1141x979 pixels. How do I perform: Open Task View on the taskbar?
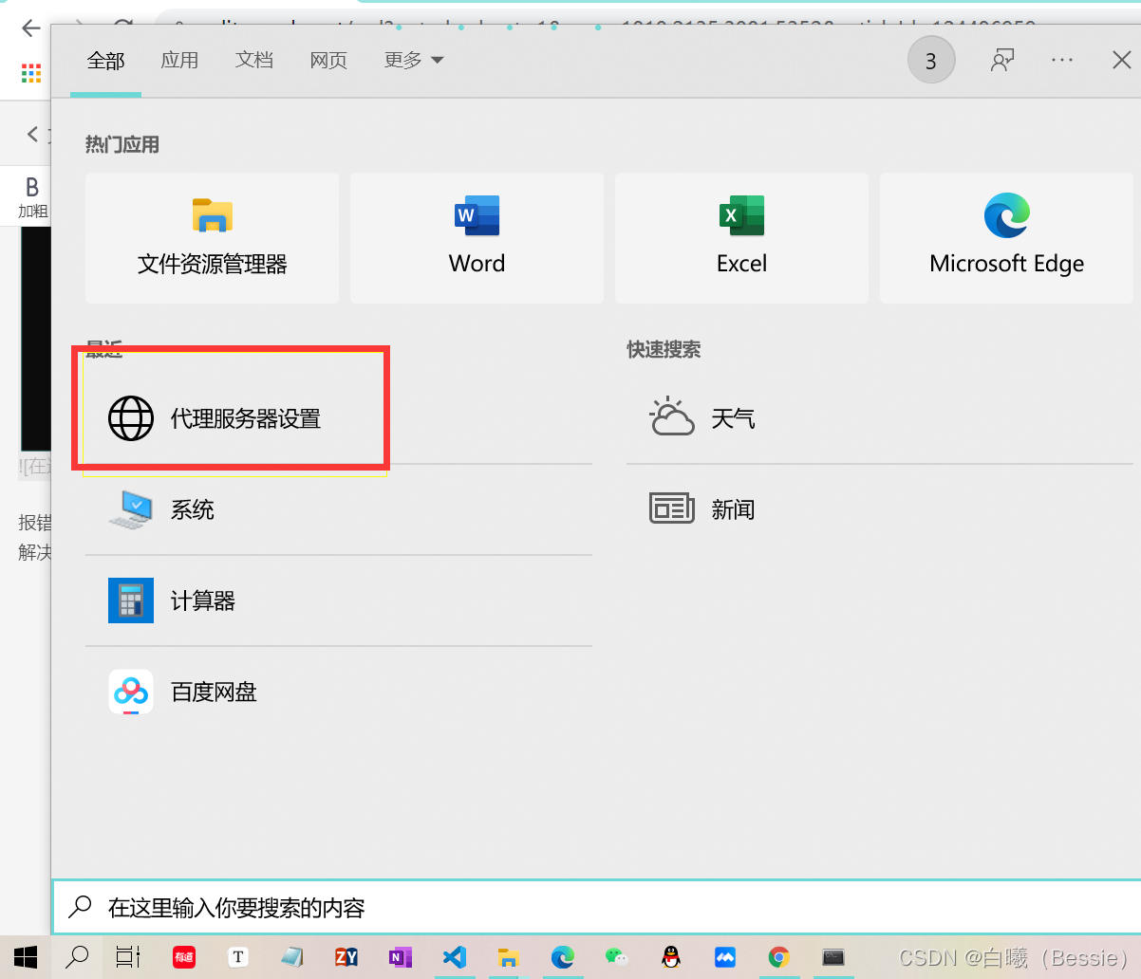[x=128, y=957]
